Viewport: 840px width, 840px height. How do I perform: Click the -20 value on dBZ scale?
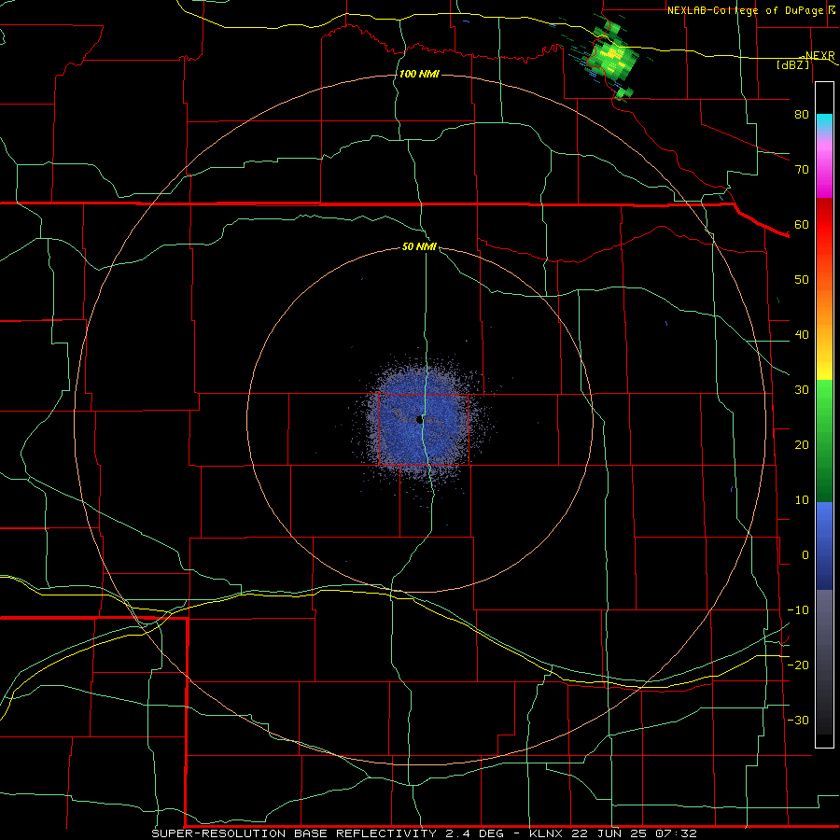pos(798,665)
